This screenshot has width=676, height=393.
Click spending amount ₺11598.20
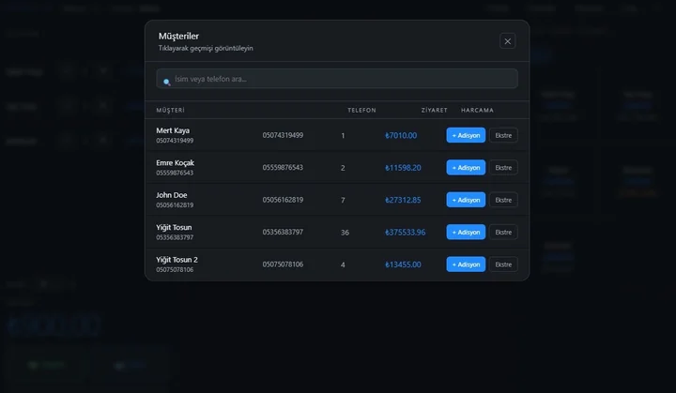[x=403, y=168]
